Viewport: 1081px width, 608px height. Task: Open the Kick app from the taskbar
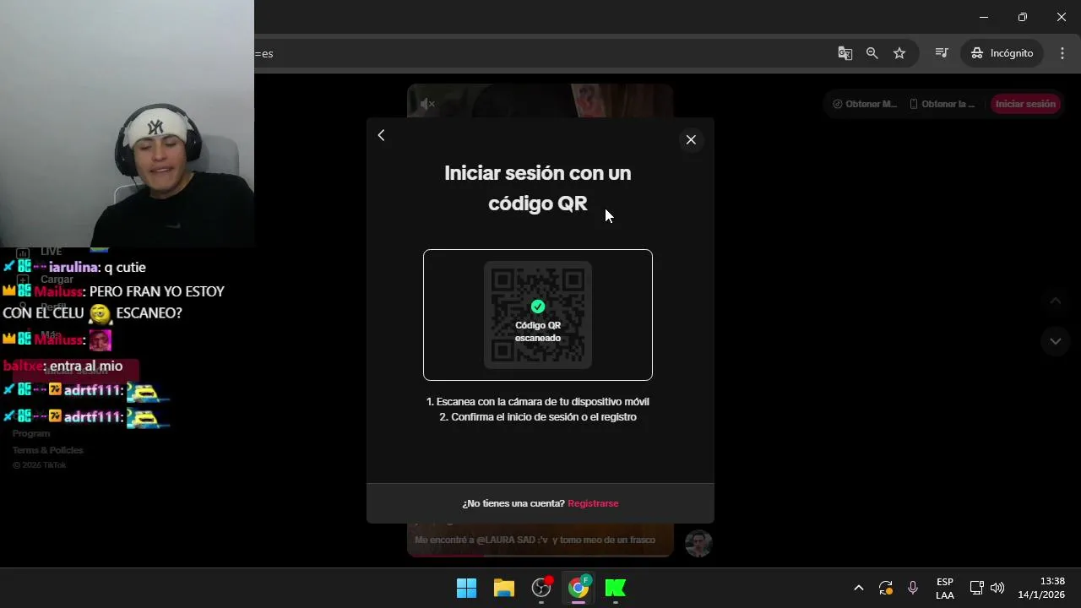(x=616, y=588)
